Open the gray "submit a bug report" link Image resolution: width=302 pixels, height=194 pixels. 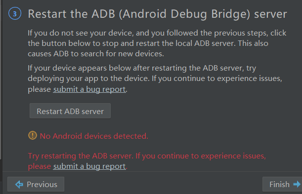[x=89, y=89]
